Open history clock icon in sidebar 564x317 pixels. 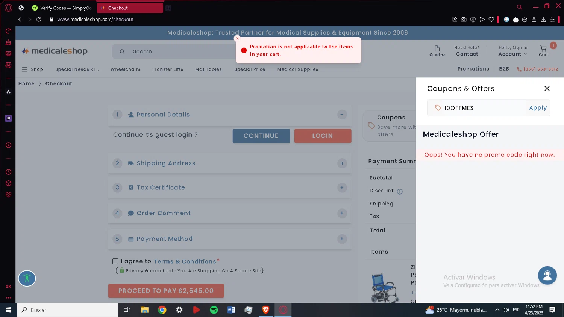click(x=8, y=172)
